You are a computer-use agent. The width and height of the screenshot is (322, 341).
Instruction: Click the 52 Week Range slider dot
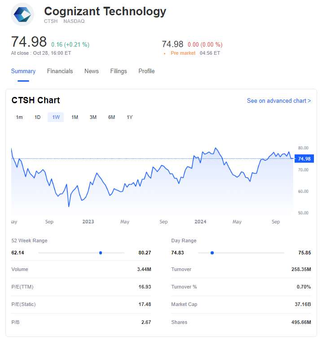(x=101, y=253)
